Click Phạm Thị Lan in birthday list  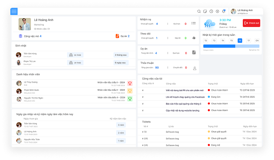(30, 61)
